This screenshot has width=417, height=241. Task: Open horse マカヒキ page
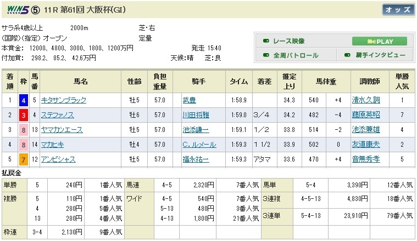[x=52, y=145]
